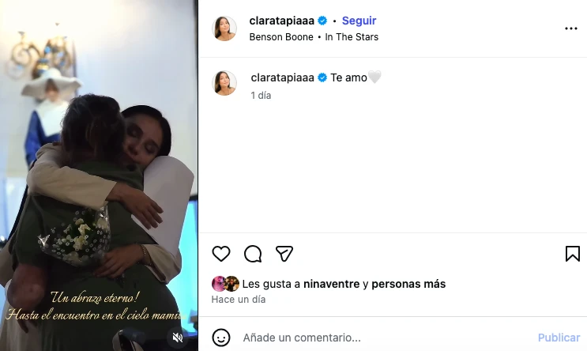This screenshot has width=587, height=351.
Task: Click the '1 día' caption timestamp
Action: coord(261,95)
